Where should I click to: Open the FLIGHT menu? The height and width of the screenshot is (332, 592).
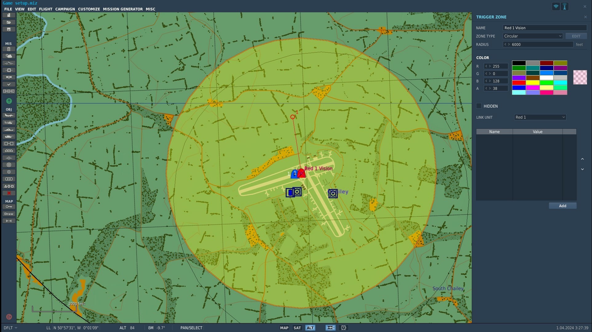point(46,9)
